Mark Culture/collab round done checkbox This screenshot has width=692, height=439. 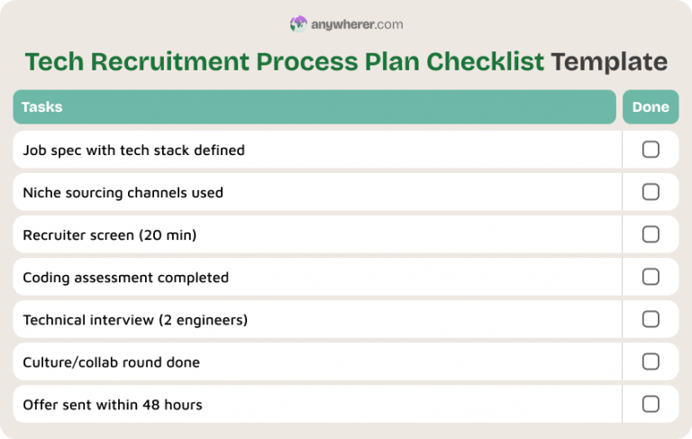[x=651, y=361]
